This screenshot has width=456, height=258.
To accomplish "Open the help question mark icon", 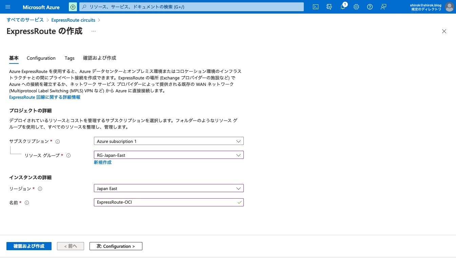I will coord(370,7).
